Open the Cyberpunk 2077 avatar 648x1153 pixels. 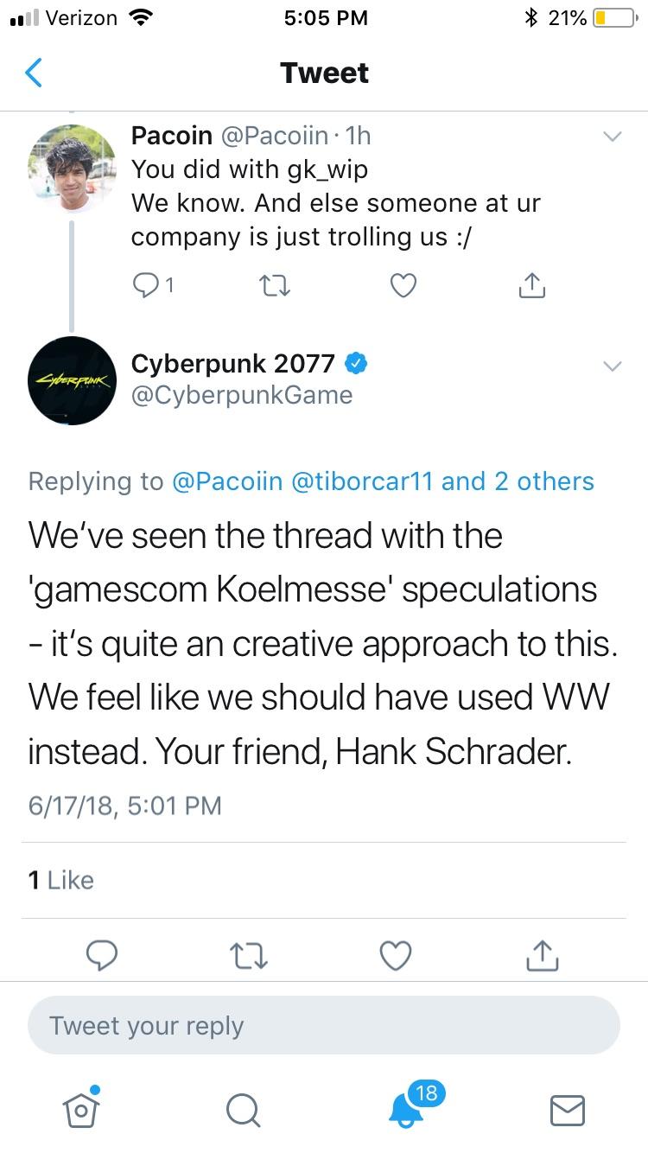coord(72,379)
